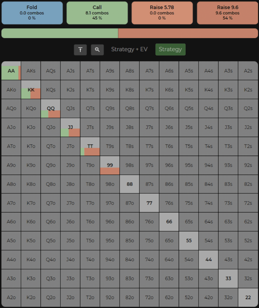Open the QQ hand cell
Image resolution: width=259 pixels, height=308 pixels.
(51, 108)
